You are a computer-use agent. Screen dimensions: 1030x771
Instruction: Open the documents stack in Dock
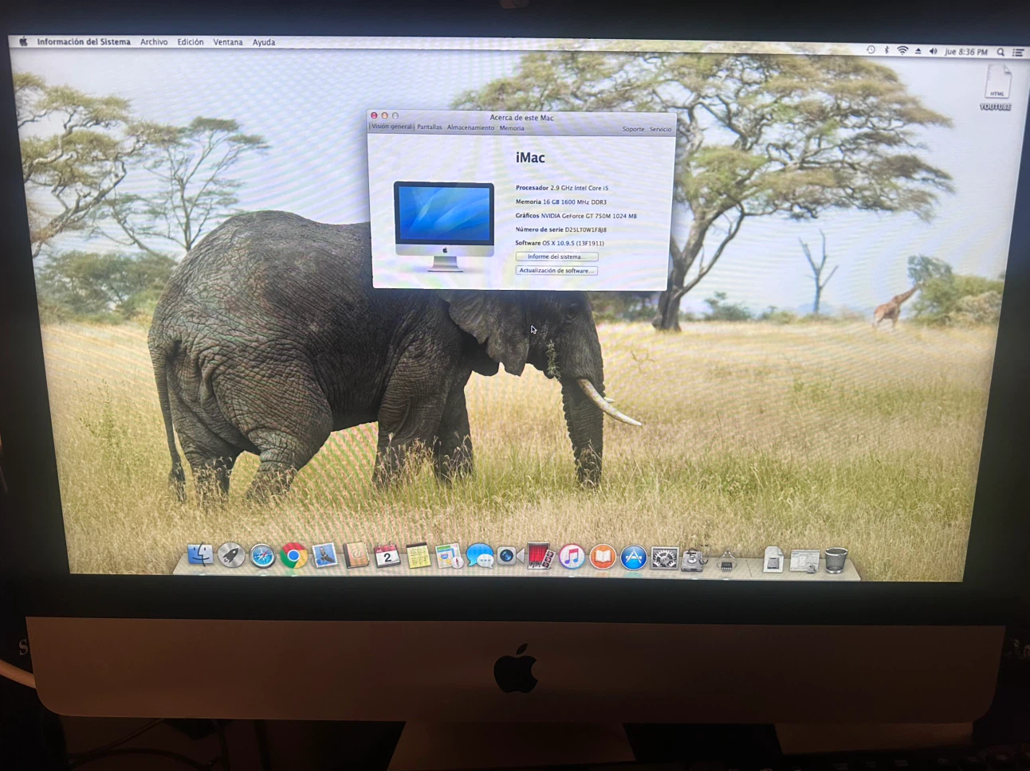[772, 560]
